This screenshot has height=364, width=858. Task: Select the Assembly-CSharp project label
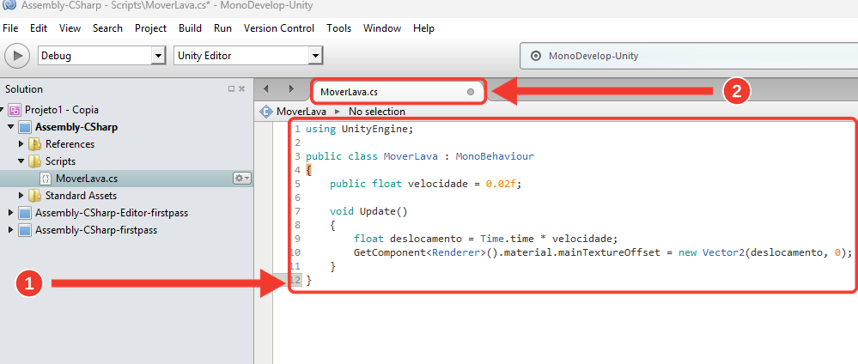76,127
